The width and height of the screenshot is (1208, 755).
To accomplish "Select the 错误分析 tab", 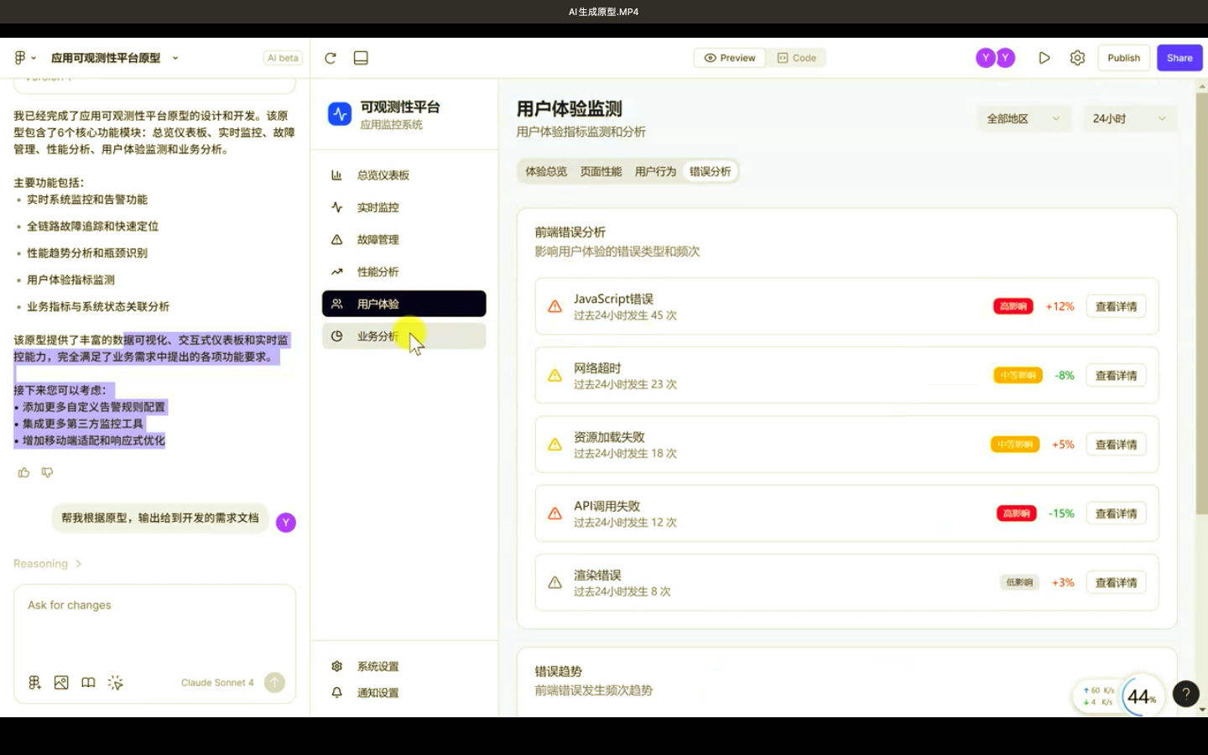I will [x=711, y=171].
